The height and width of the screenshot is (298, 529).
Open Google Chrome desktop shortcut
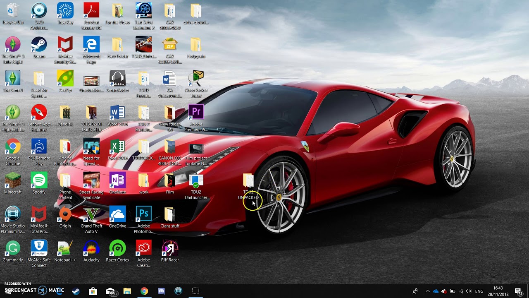pos(13,152)
